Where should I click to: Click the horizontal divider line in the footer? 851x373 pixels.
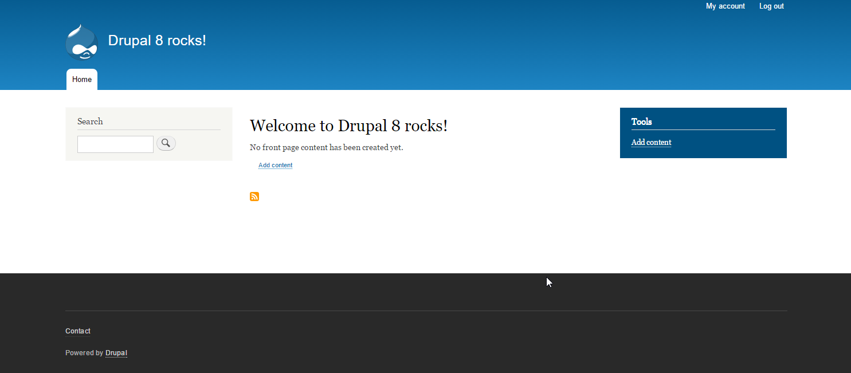pos(426,311)
